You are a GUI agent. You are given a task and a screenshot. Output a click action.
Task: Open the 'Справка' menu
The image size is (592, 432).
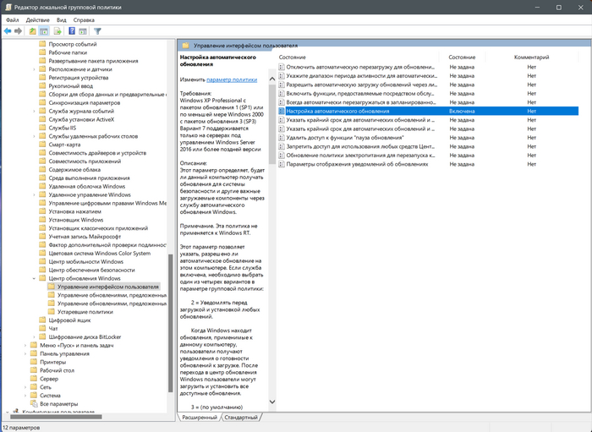click(84, 19)
